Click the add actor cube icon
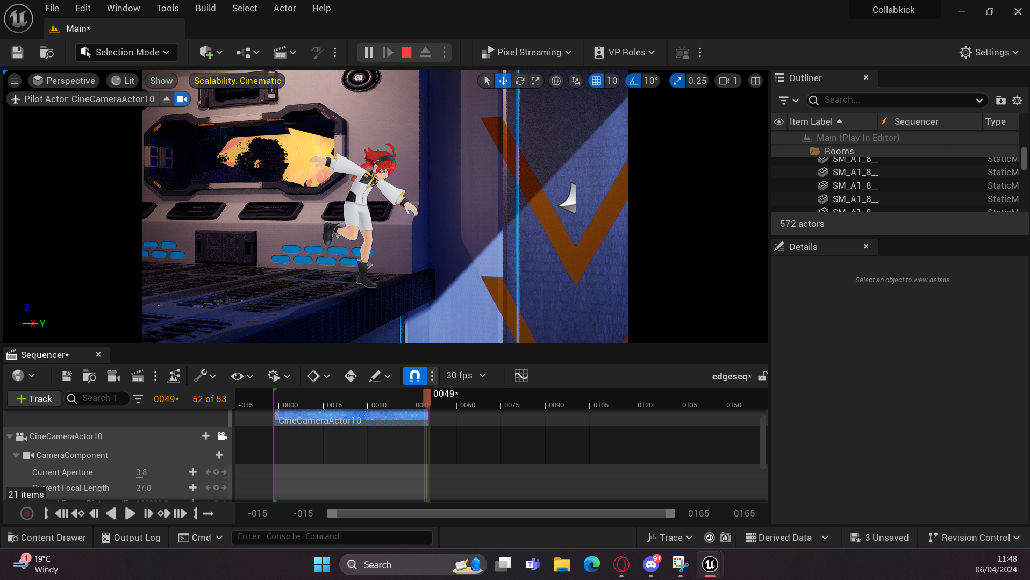The image size is (1030, 580). [x=211, y=52]
